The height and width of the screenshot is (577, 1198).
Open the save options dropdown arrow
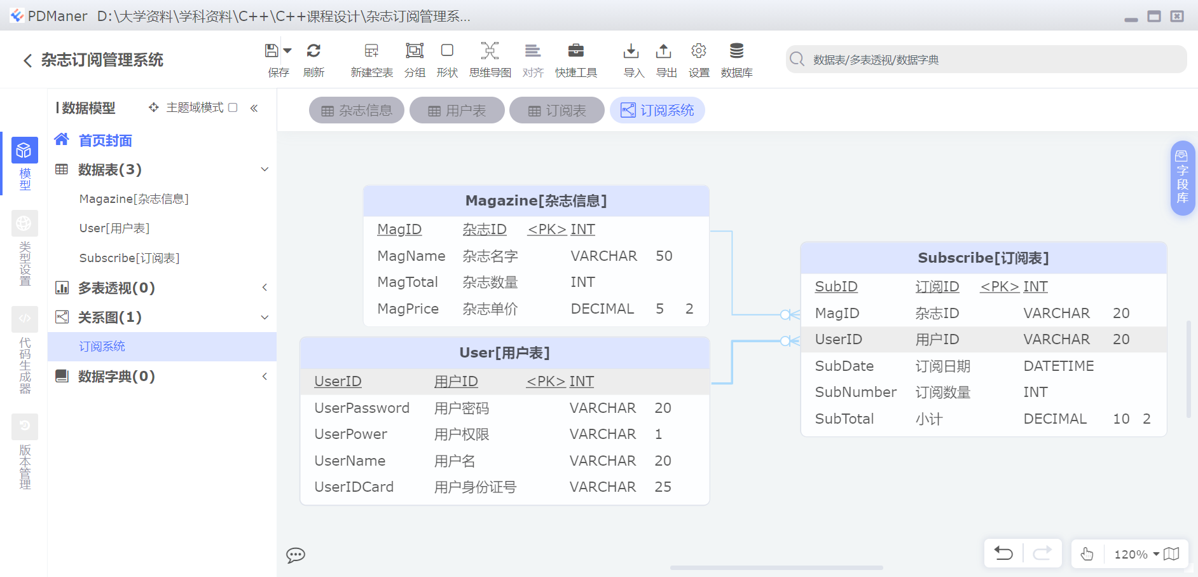click(x=287, y=50)
